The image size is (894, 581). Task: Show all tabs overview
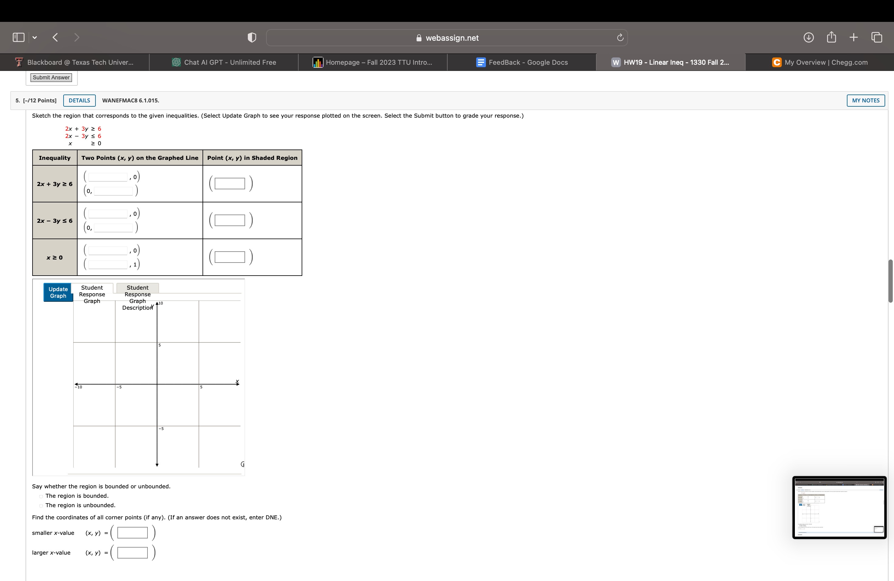coord(876,37)
